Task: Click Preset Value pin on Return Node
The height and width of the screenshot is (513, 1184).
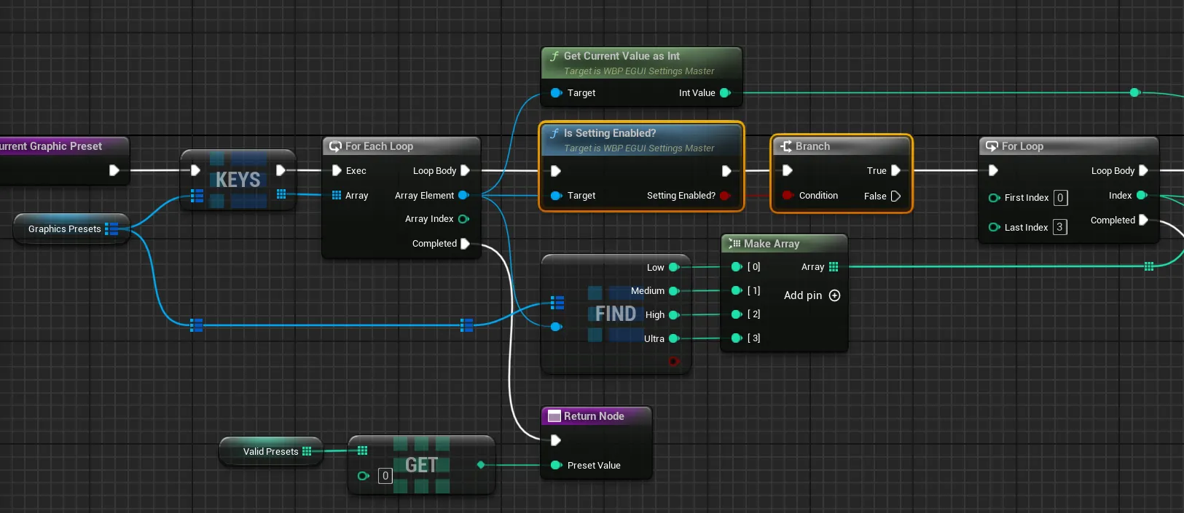Action: point(557,466)
